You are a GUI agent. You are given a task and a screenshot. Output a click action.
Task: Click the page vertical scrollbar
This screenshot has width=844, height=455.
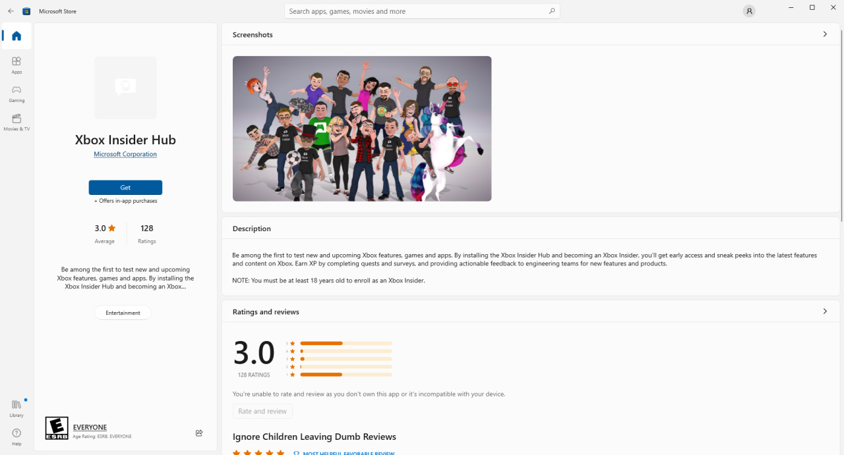pyautogui.click(x=842, y=124)
